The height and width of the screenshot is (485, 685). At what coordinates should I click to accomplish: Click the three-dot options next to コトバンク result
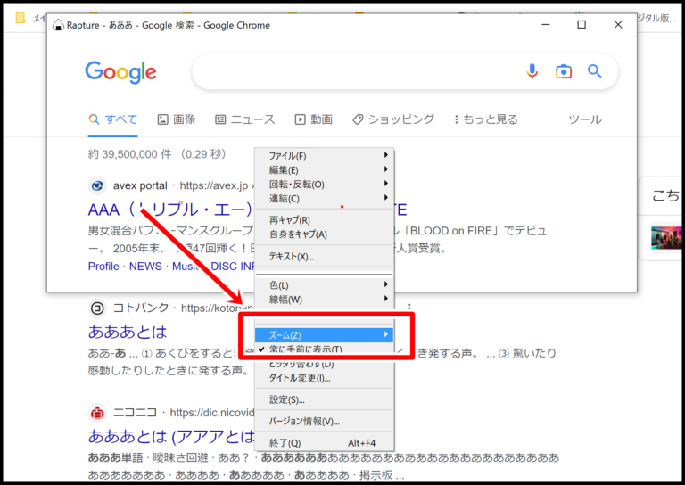point(409,307)
